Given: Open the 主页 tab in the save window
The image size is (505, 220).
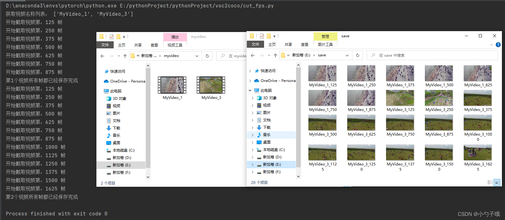Looking at the screenshot, I should click(272, 44).
